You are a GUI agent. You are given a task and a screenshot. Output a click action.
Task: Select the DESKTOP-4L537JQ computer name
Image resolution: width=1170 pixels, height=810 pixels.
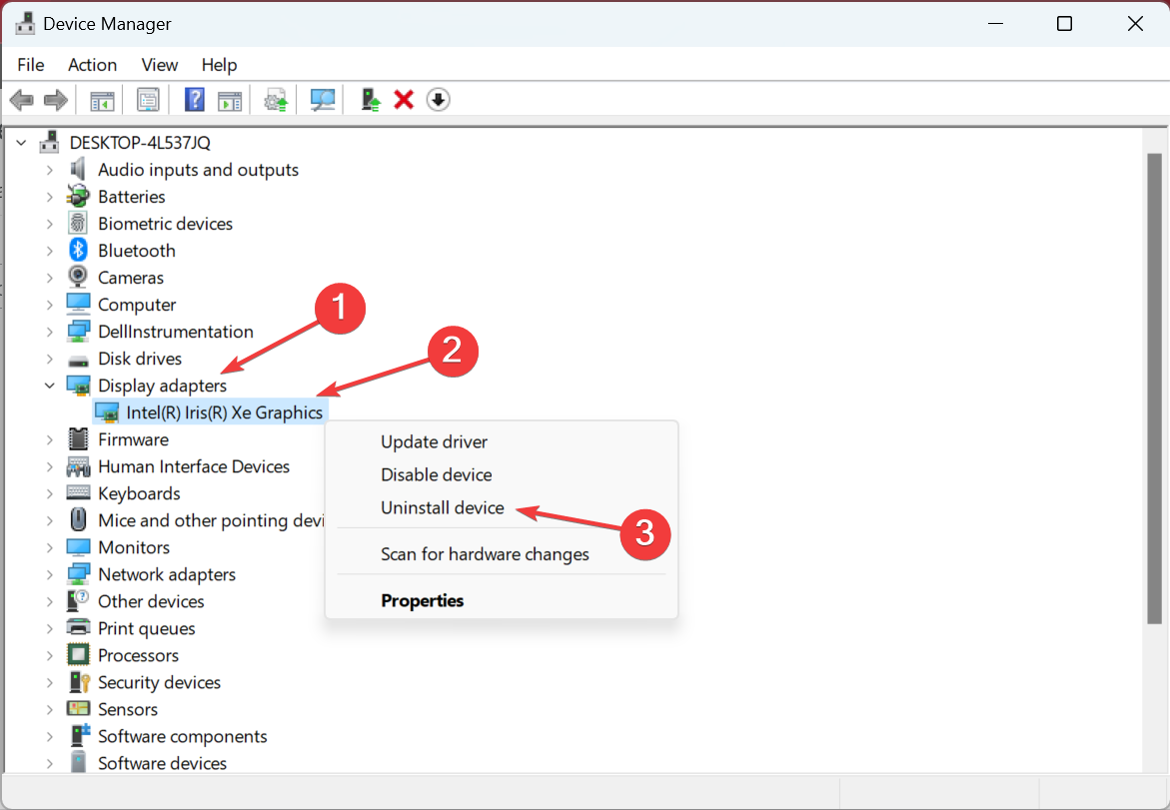140,142
